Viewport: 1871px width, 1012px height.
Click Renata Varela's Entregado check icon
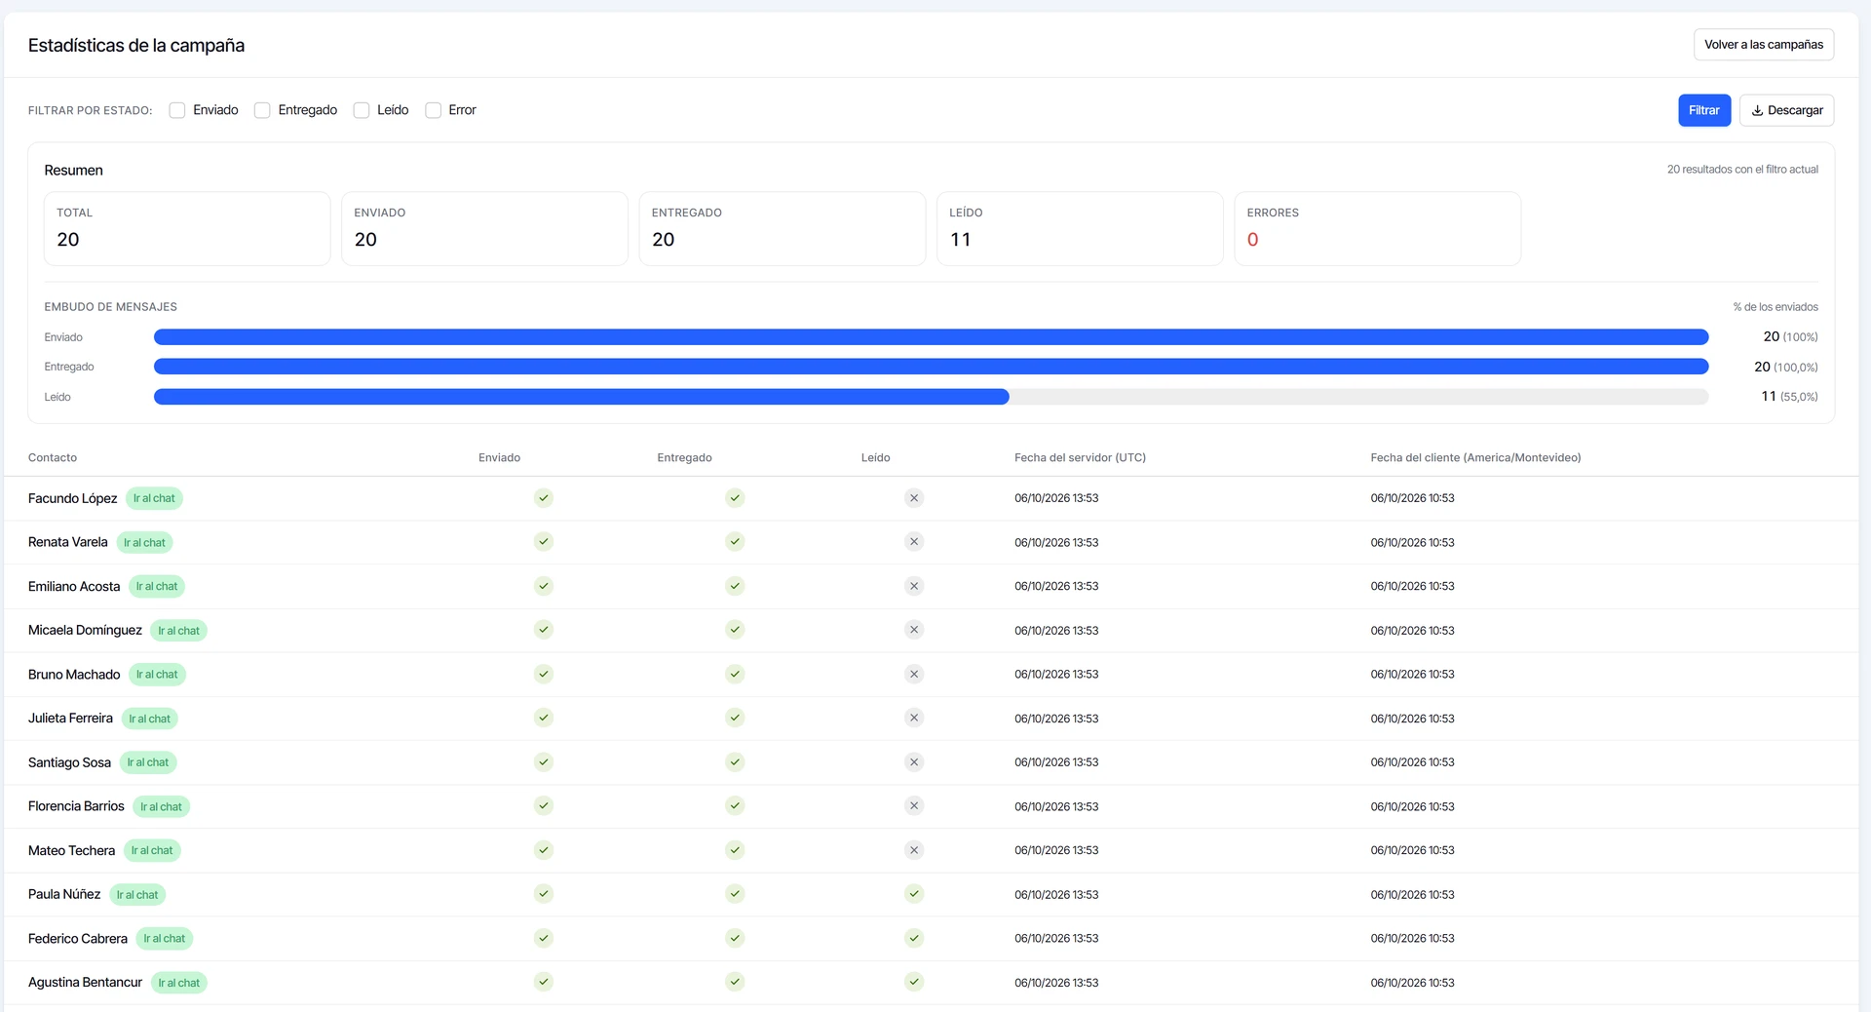click(x=735, y=542)
